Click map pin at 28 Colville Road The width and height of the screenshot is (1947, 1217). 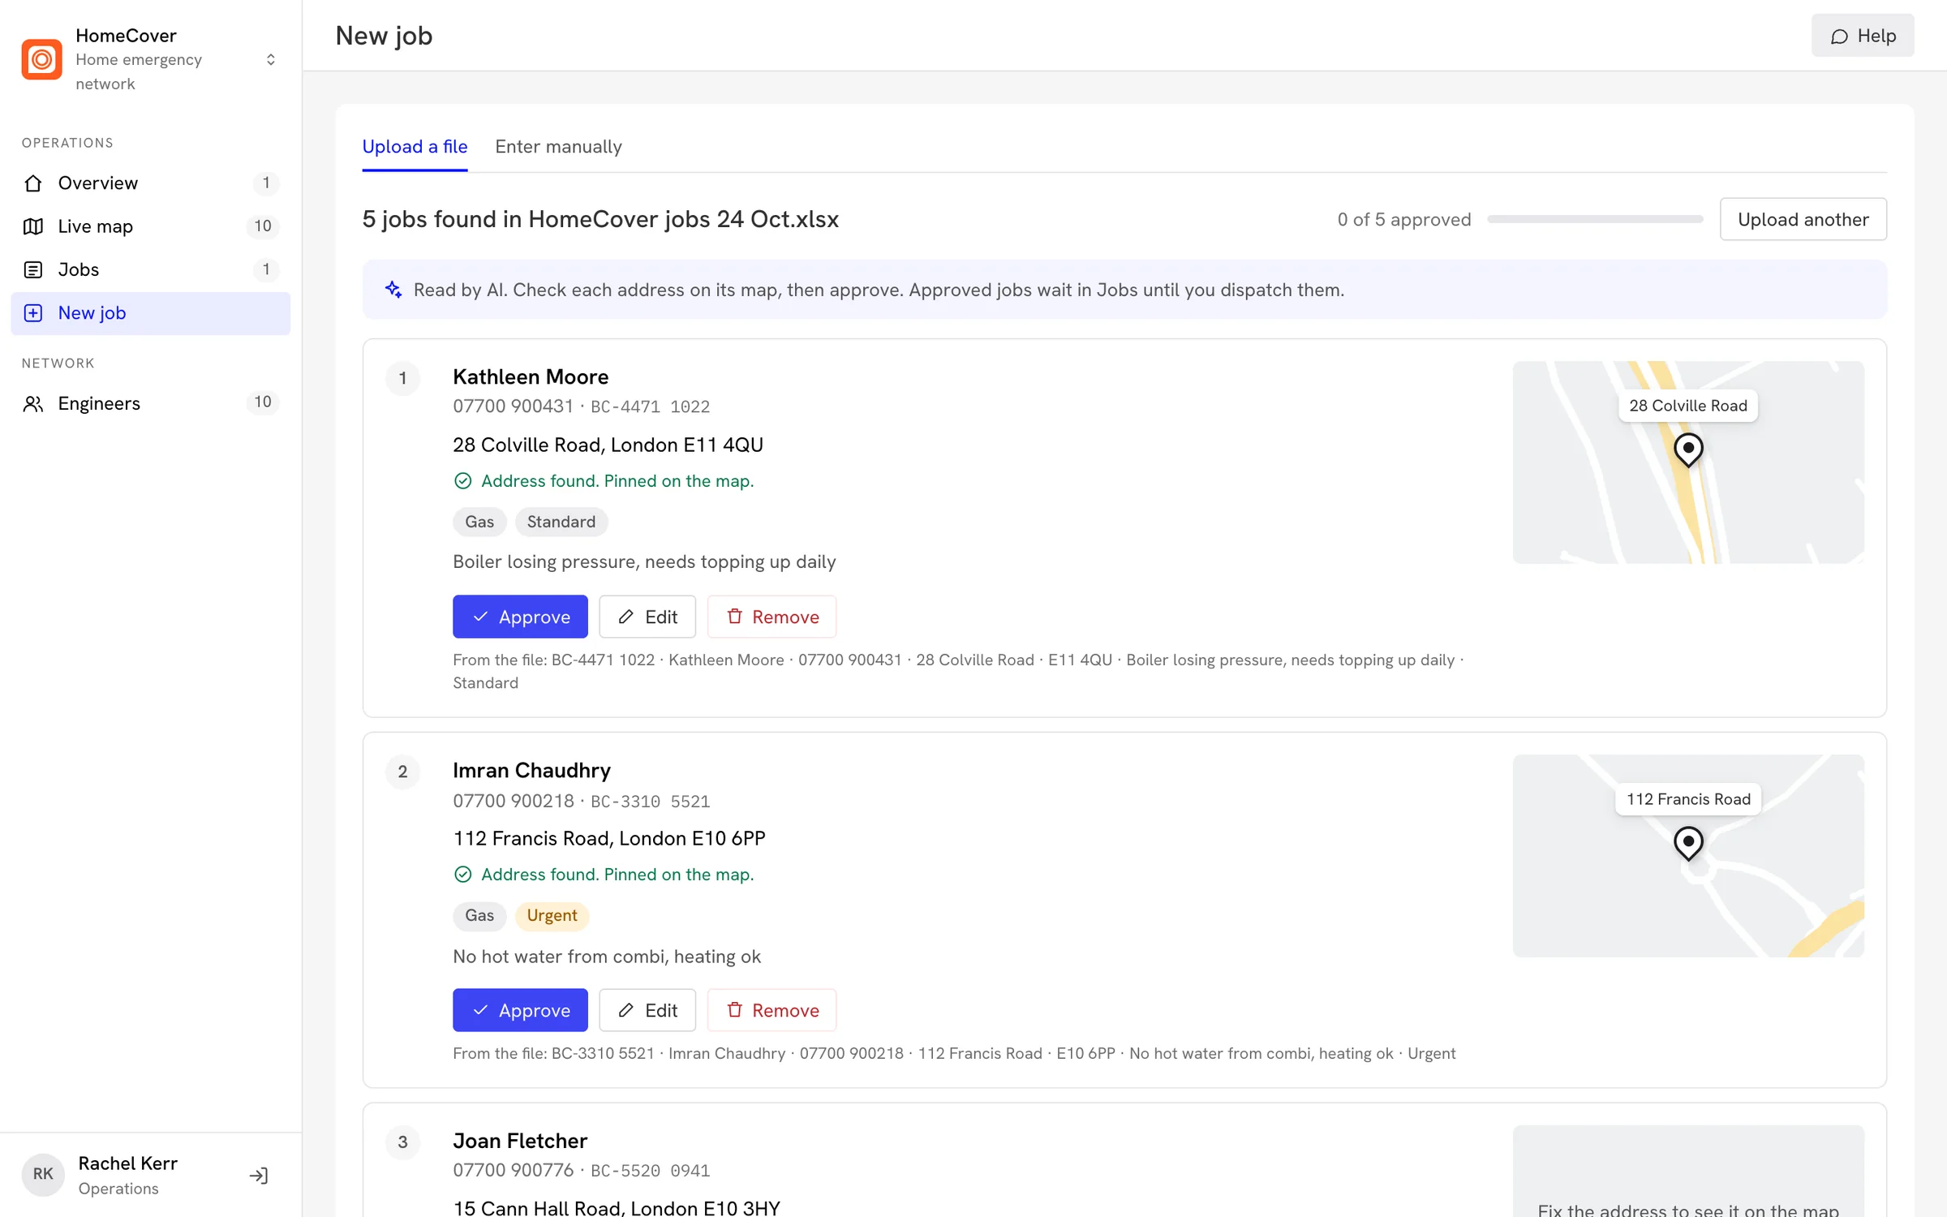(1688, 449)
